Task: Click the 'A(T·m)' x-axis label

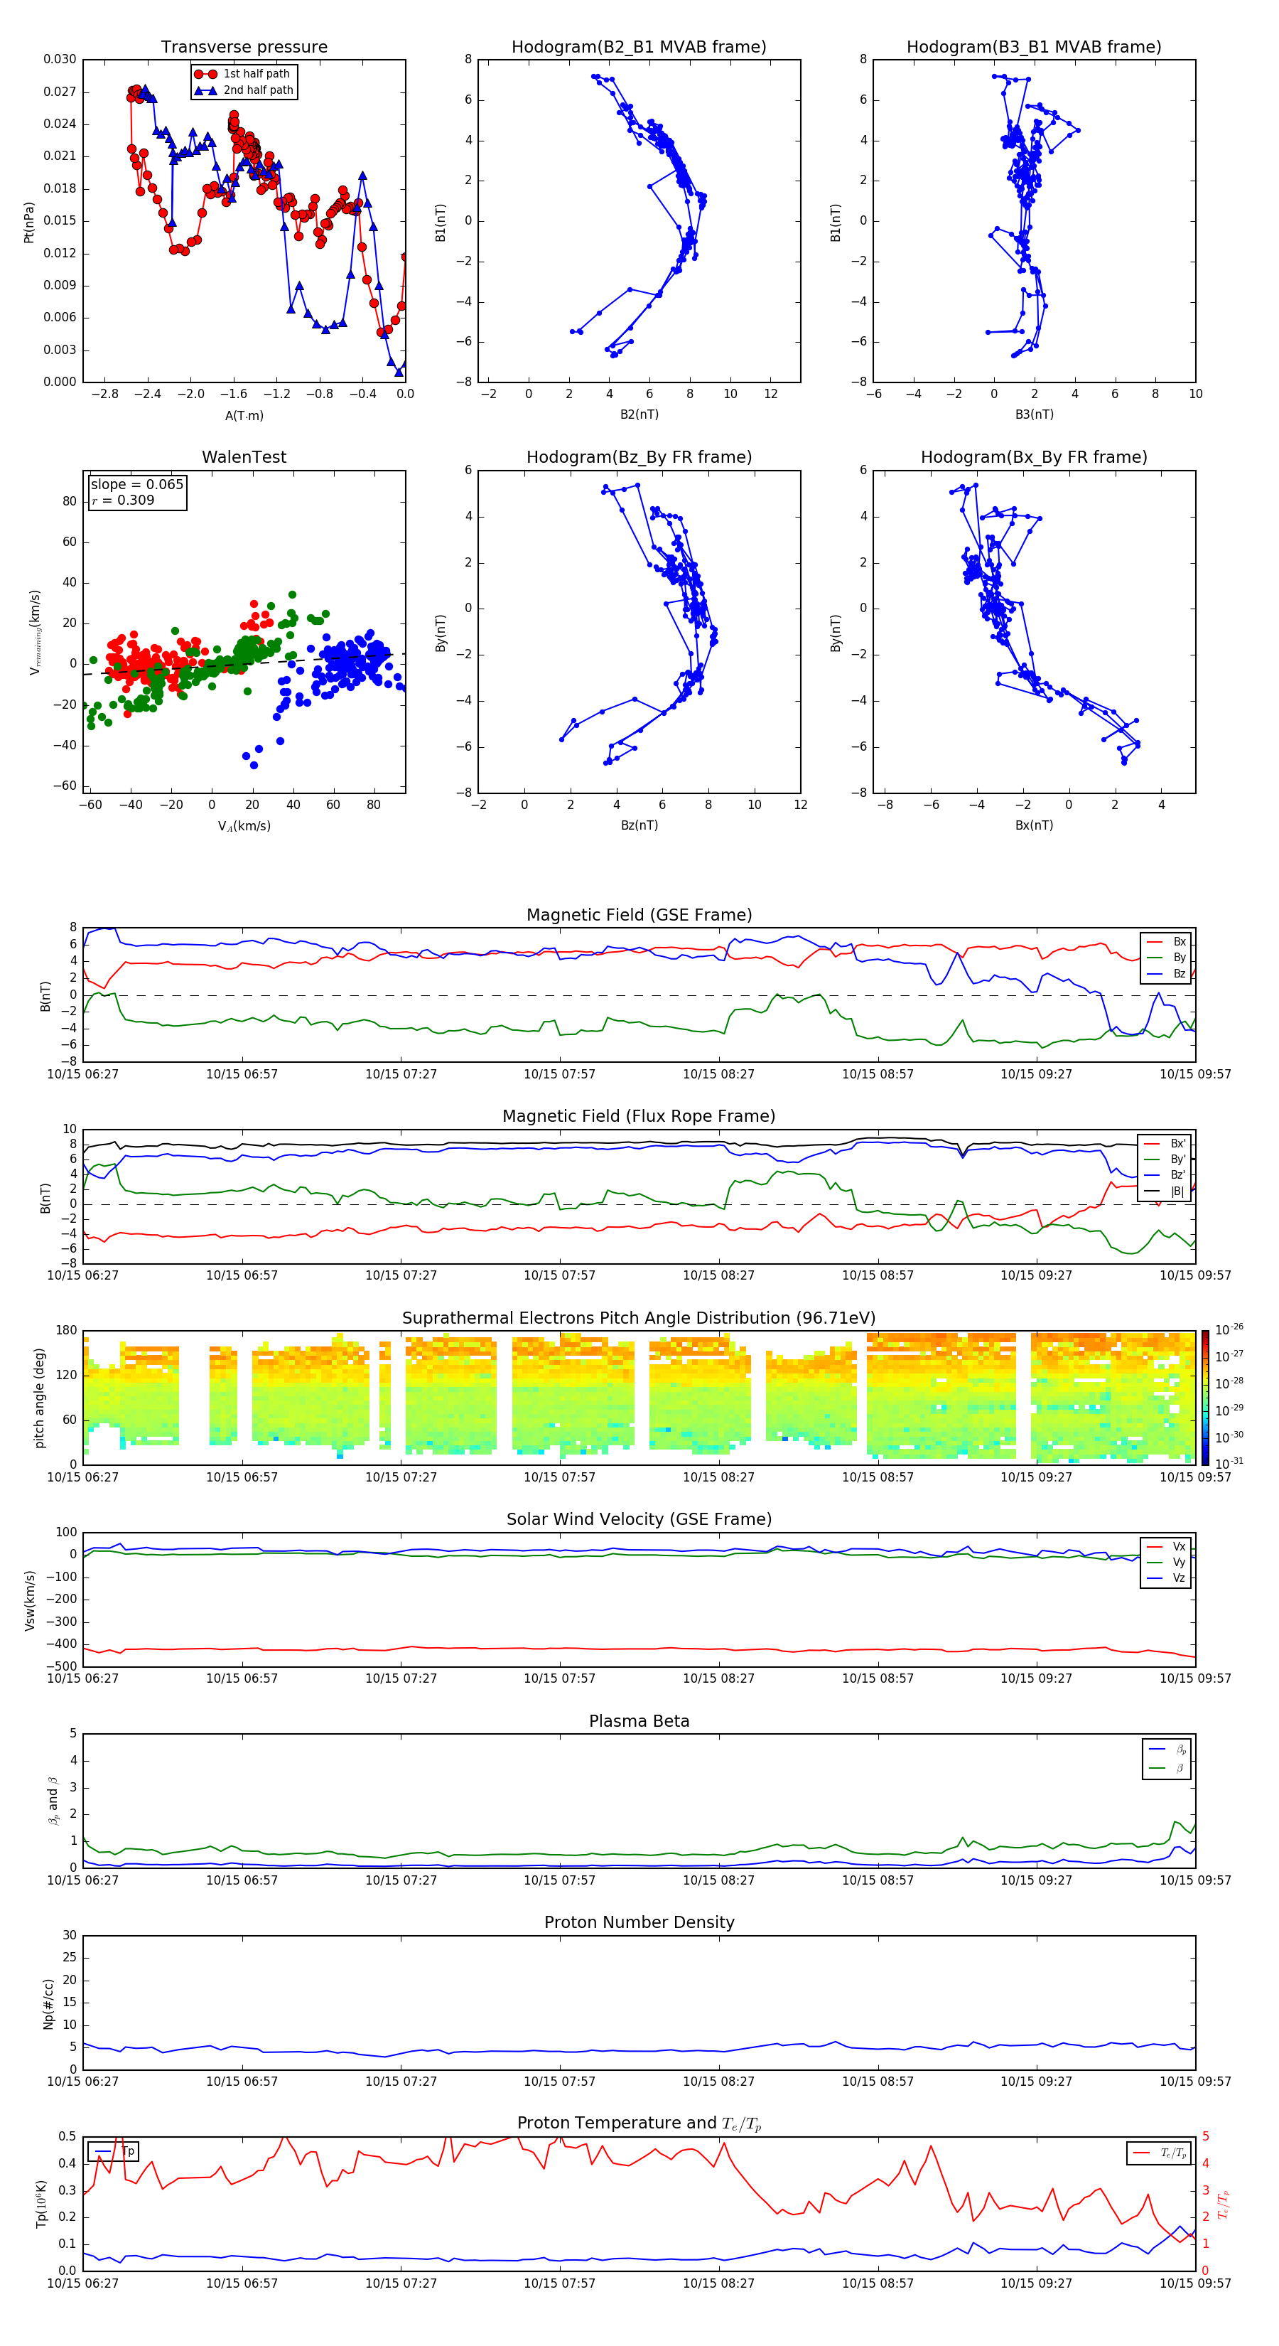Action: tap(244, 416)
